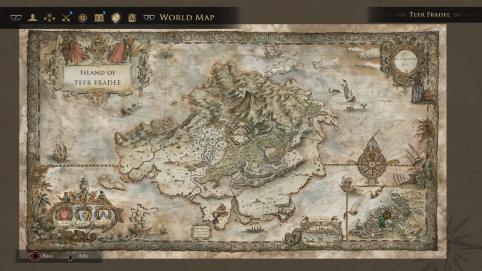This screenshot has height=271, width=482.
Task: Open the character sheet silhouette tab
Action: (32, 17)
